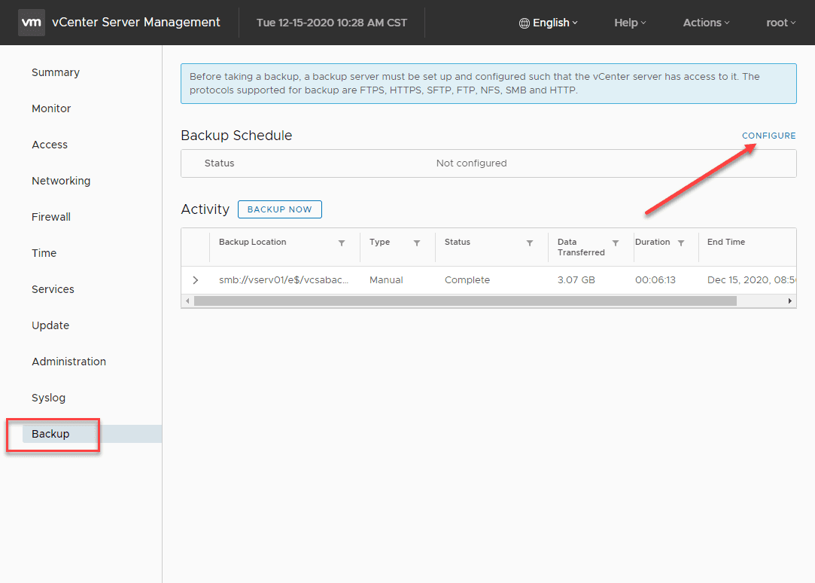
Task: Open the Monitor section
Action: click(51, 108)
